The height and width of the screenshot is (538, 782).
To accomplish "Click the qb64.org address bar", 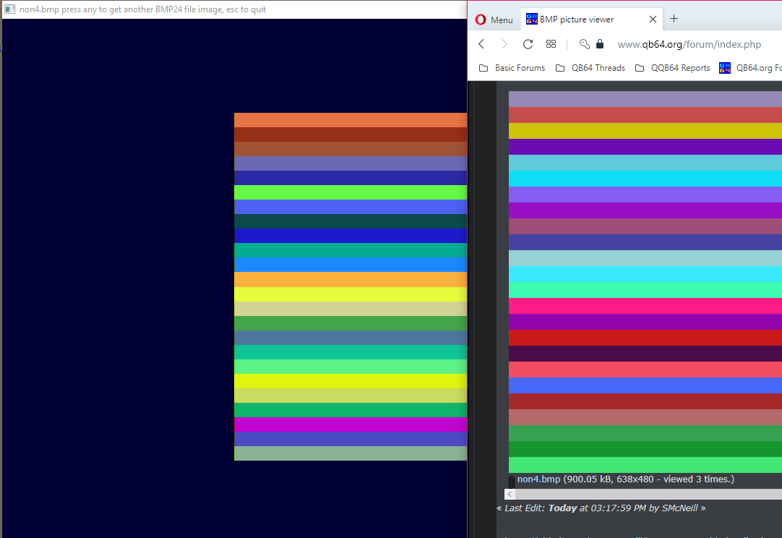I will tap(689, 44).
